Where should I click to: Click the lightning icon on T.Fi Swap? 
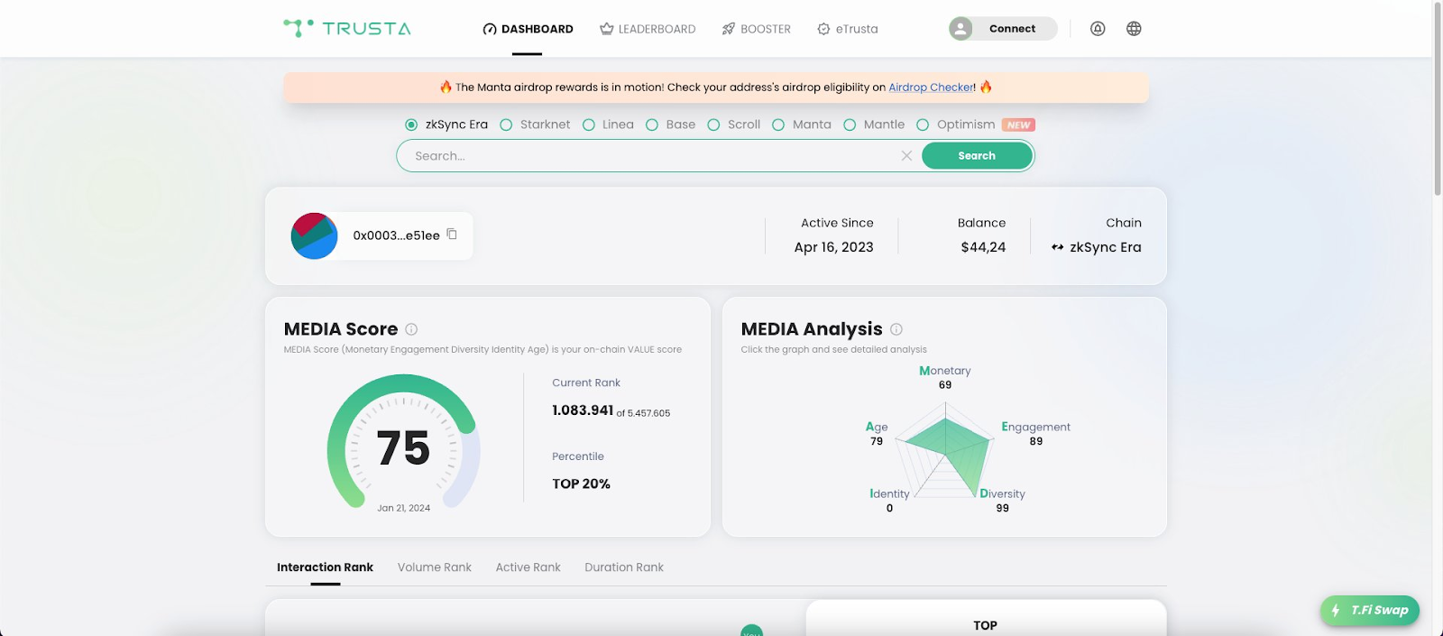coord(1336,611)
